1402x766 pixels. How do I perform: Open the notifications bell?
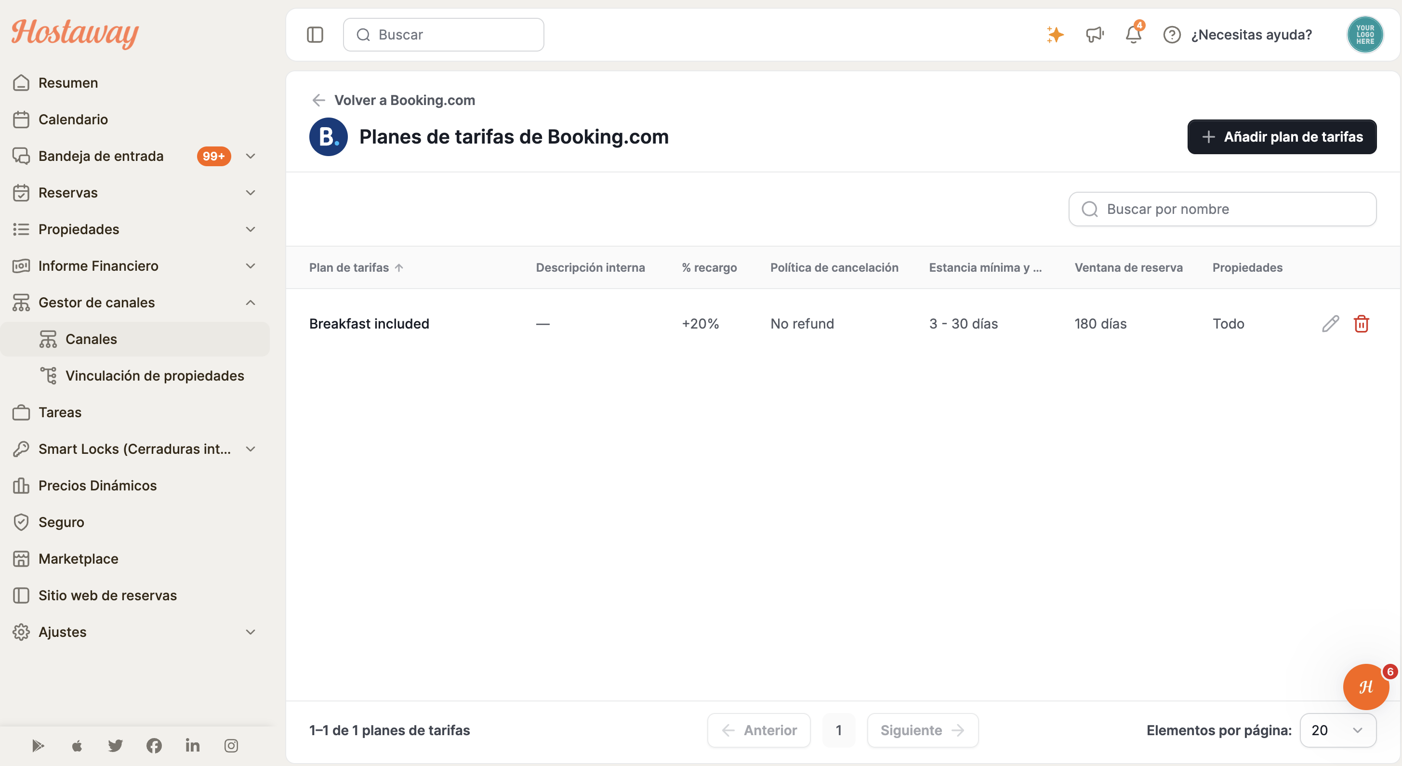click(x=1134, y=34)
